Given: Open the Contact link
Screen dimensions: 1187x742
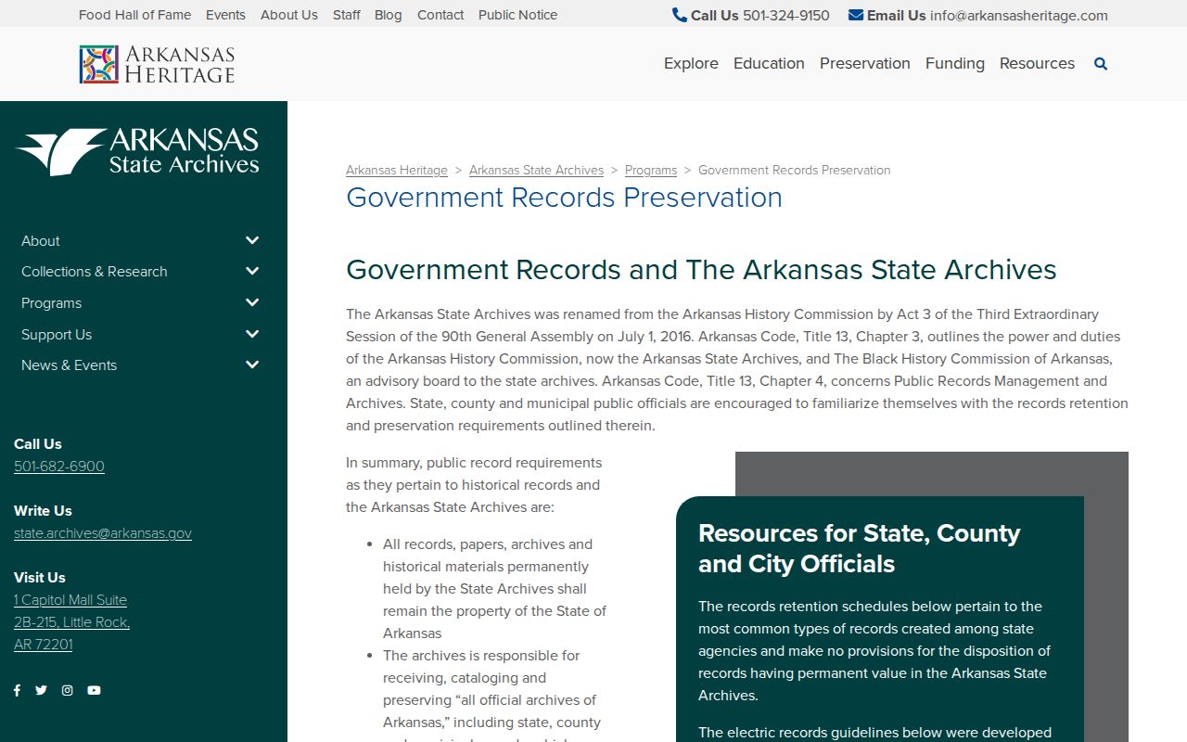Looking at the screenshot, I should tap(440, 15).
